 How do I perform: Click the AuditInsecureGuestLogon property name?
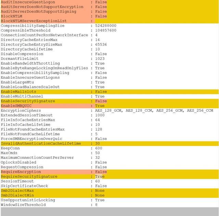pos(28,2)
